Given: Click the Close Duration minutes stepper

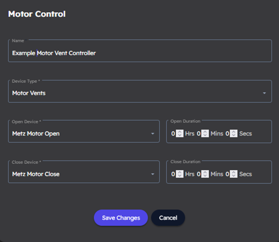Looking at the screenshot, I should point(205,174).
